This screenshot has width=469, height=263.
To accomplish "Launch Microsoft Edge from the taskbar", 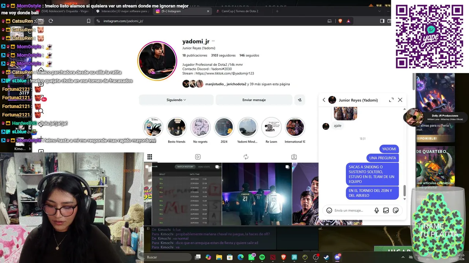I will coord(240,257).
